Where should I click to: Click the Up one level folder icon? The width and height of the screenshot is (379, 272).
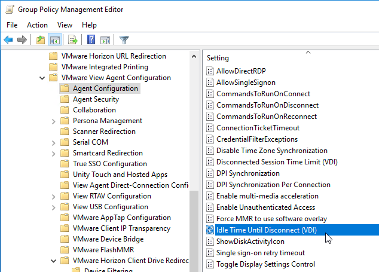pyautogui.click(x=41, y=39)
